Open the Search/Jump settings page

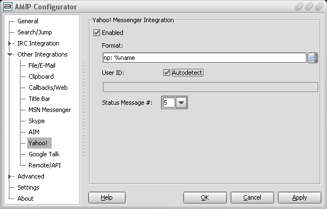34,32
